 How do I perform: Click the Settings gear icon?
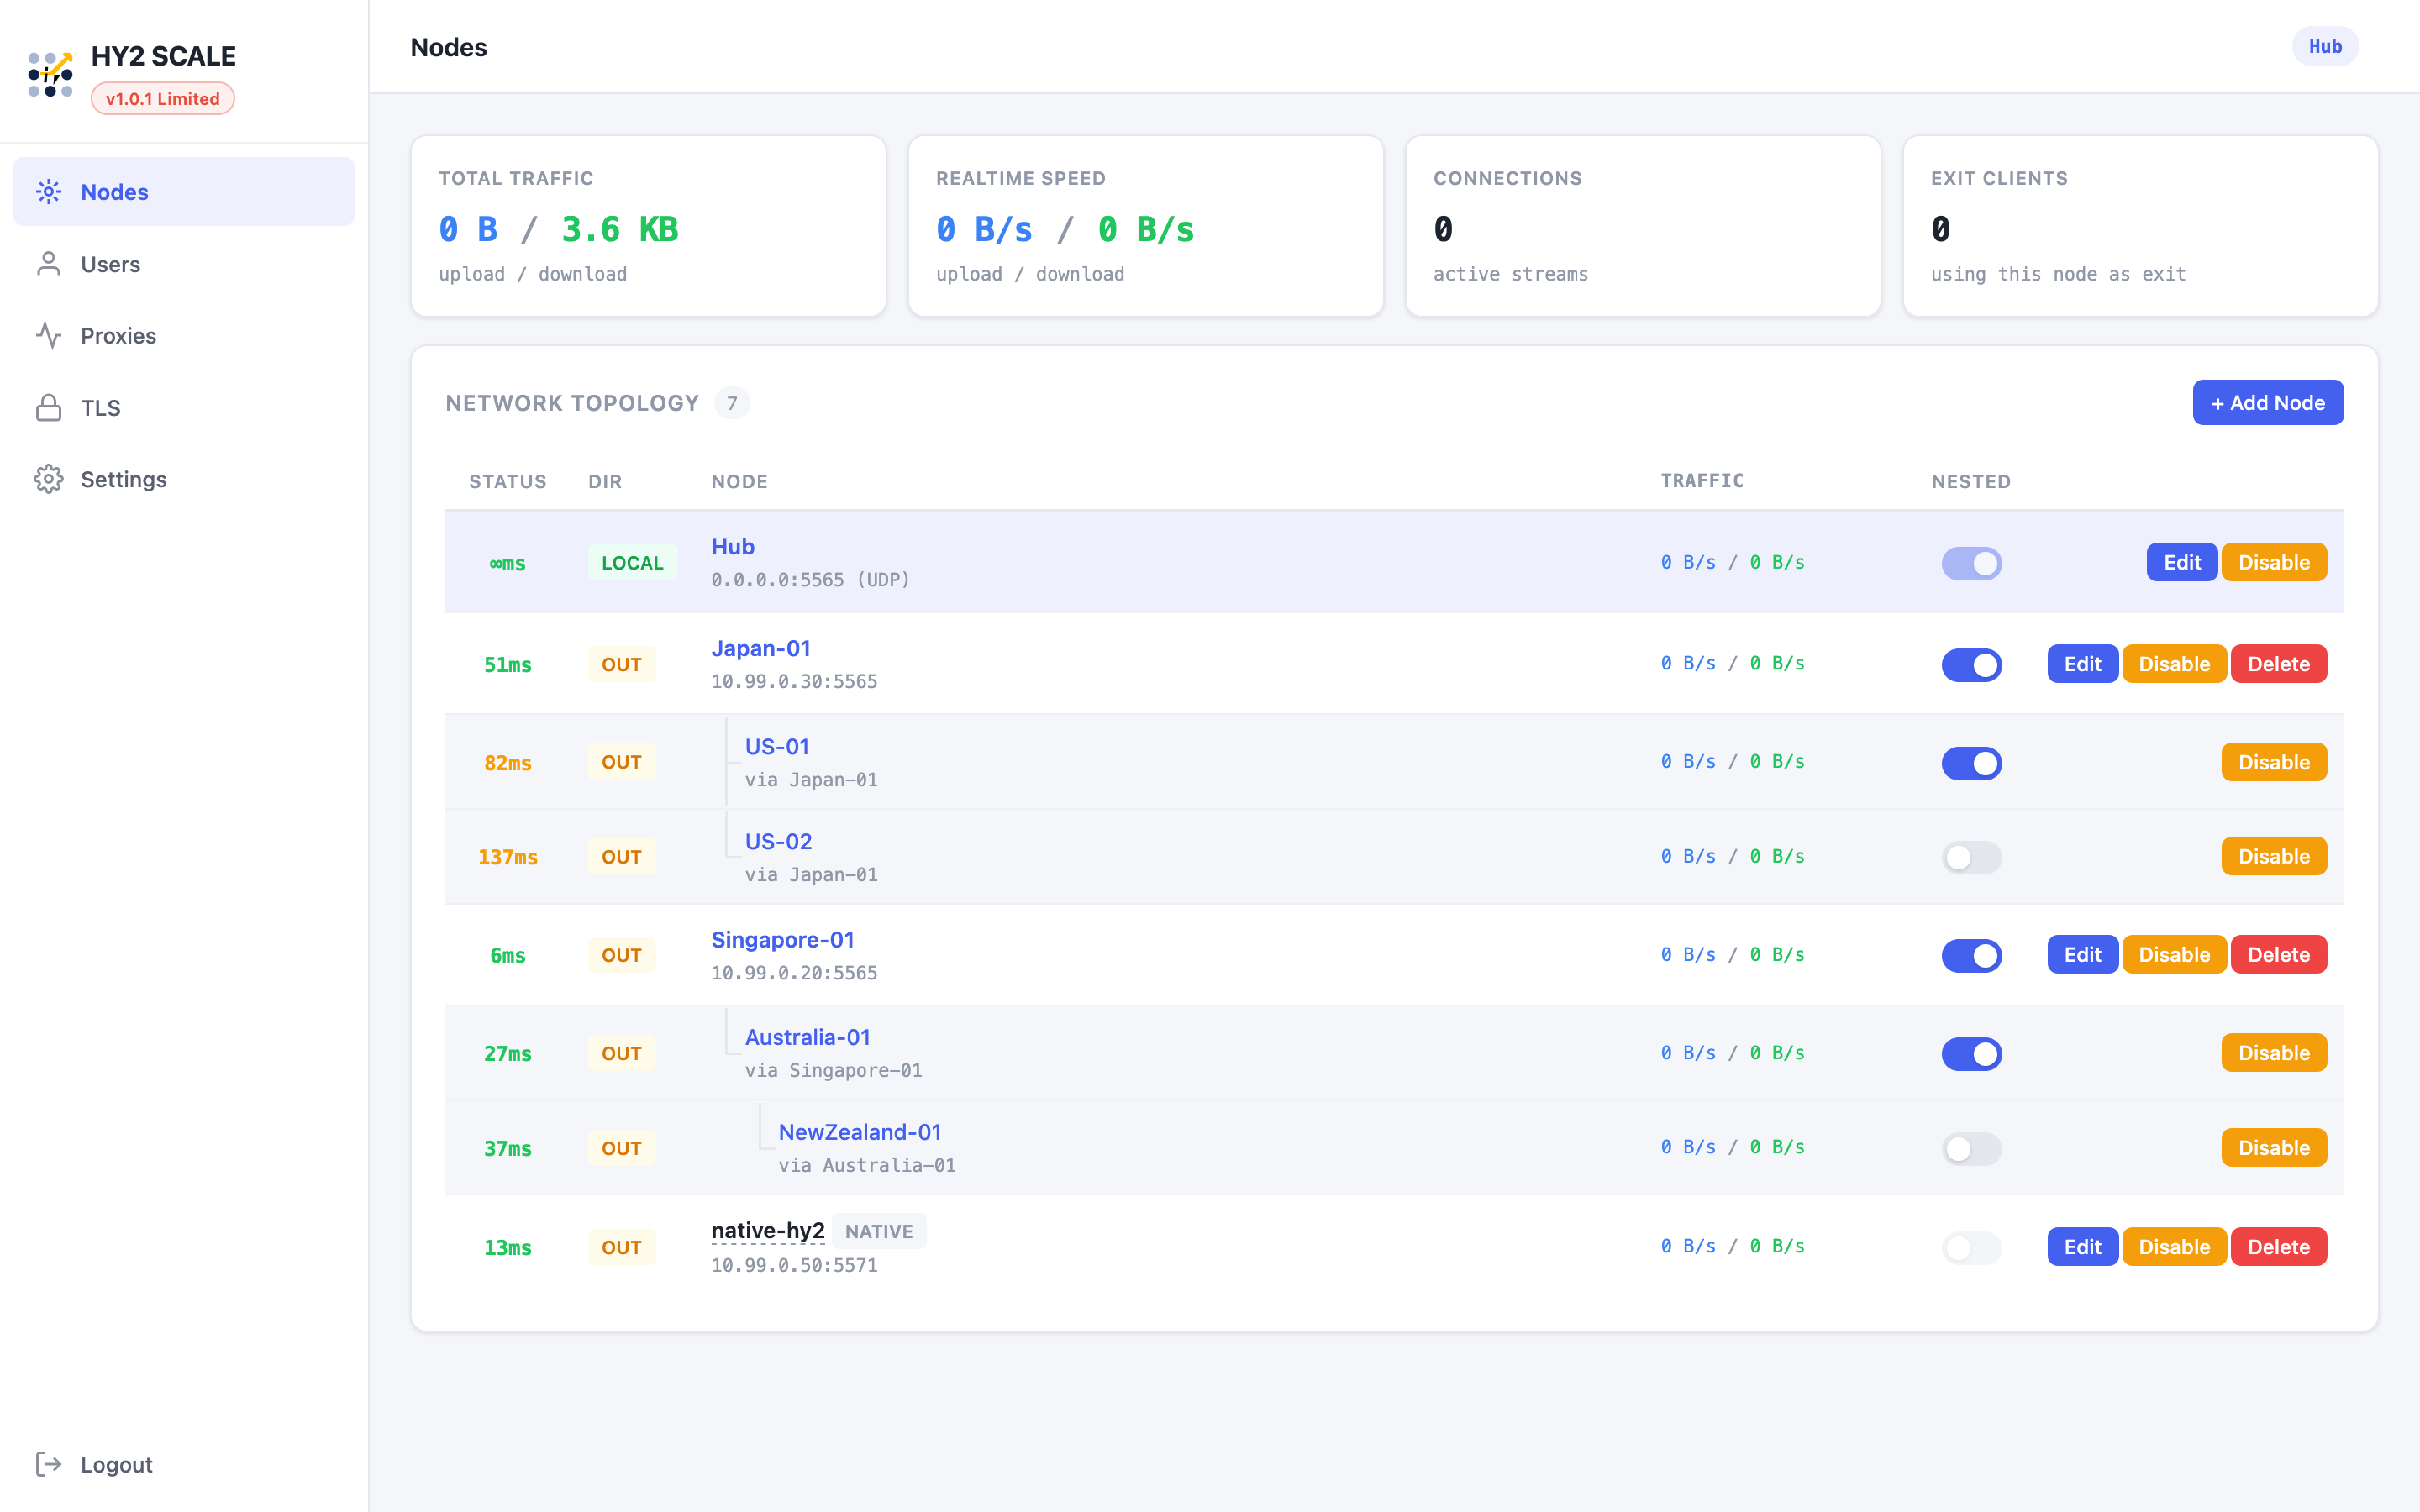point(48,480)
